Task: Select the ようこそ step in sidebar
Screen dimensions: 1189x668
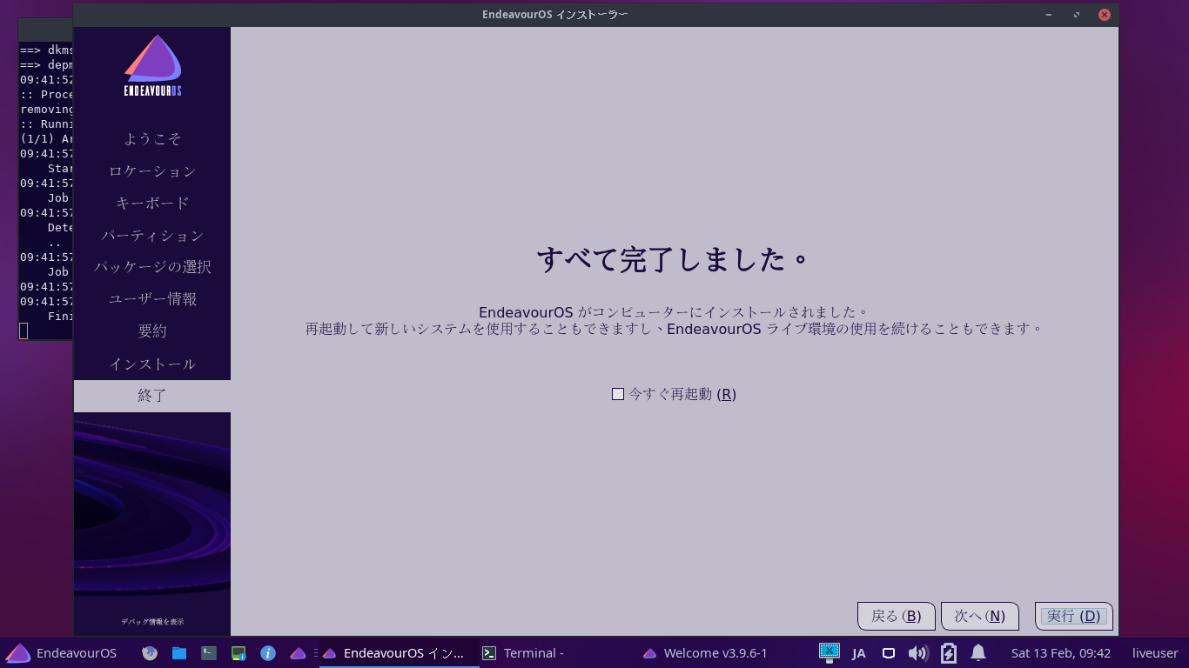Action: [152, 139]
